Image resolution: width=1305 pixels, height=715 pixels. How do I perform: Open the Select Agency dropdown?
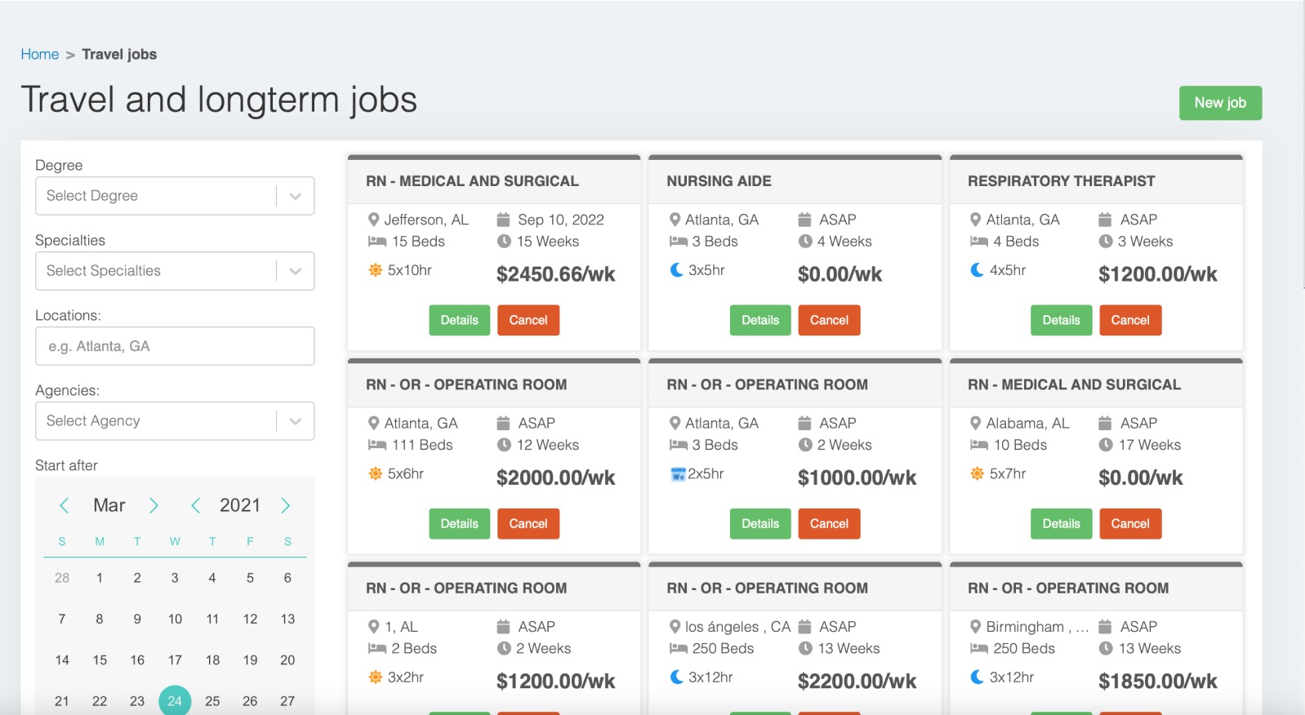tap(175, 421)
